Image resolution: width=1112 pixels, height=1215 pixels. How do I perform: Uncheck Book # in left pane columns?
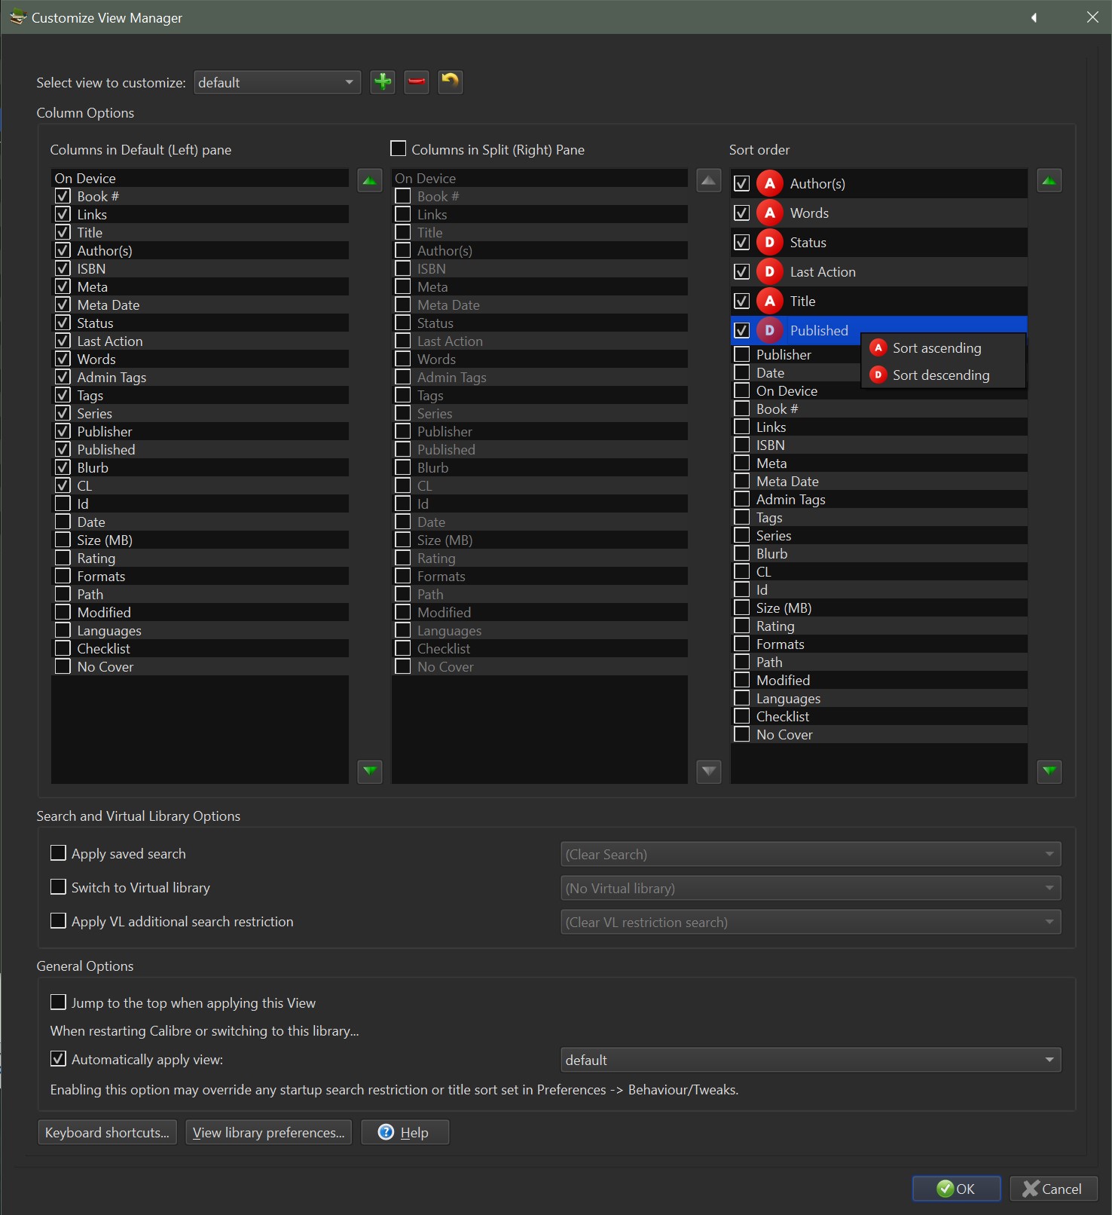pos(63,196)
